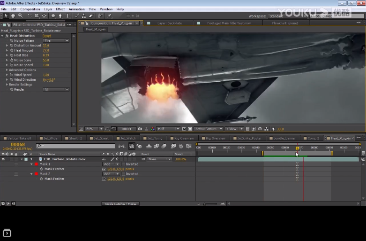Open the comp flowchart icon

pyautogui.click(x=266, y=129)
